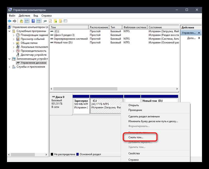Expand the Службы и приложения node

pos(9,67)
